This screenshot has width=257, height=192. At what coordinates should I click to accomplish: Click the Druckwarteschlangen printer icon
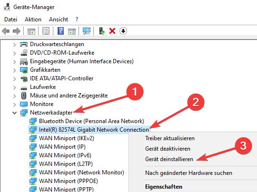[24, 44]
